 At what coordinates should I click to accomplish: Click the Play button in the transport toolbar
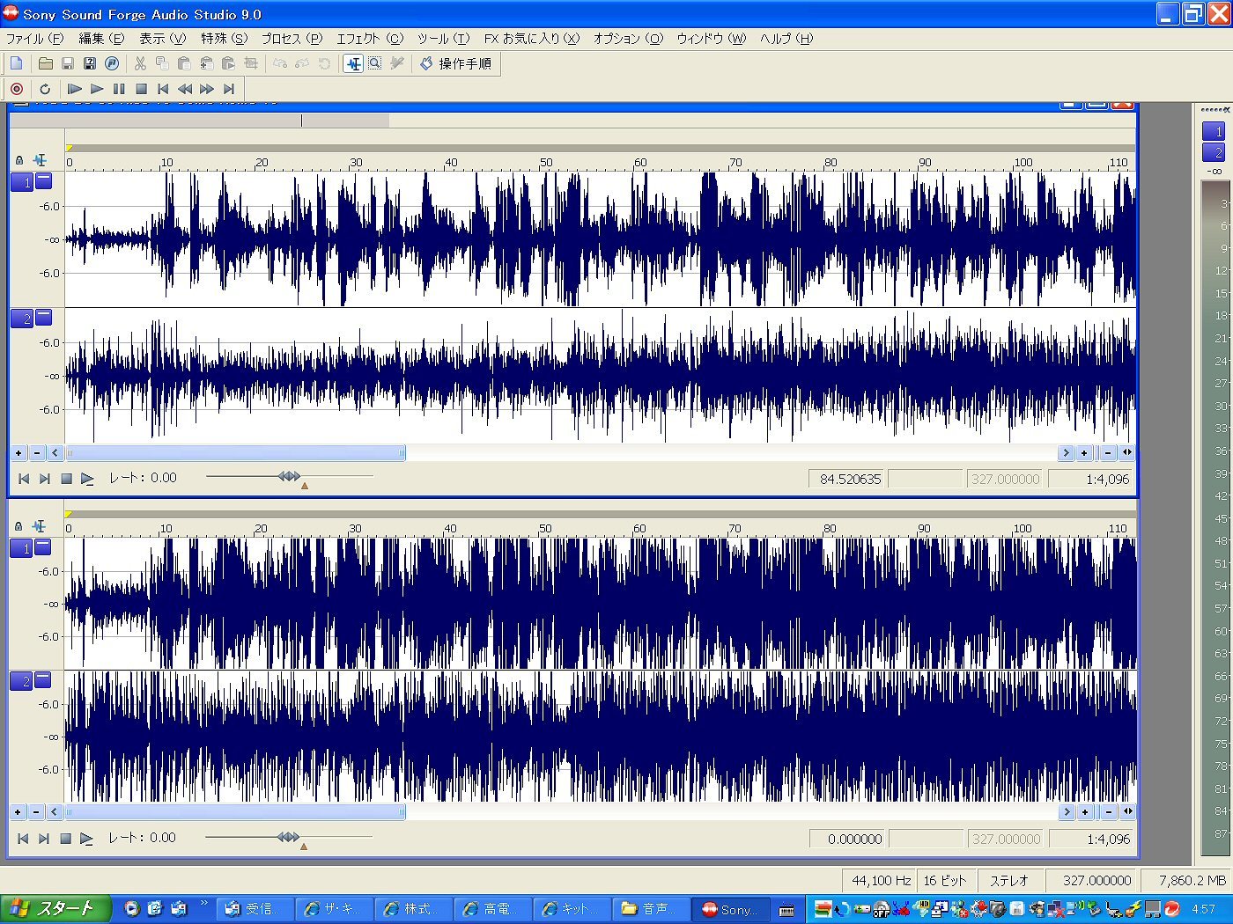[x=97, y=89]
